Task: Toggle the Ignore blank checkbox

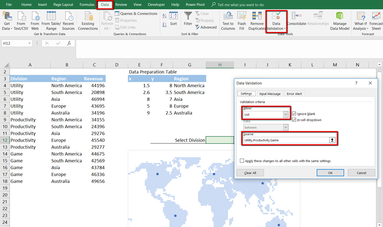Action: pos(294,114)
